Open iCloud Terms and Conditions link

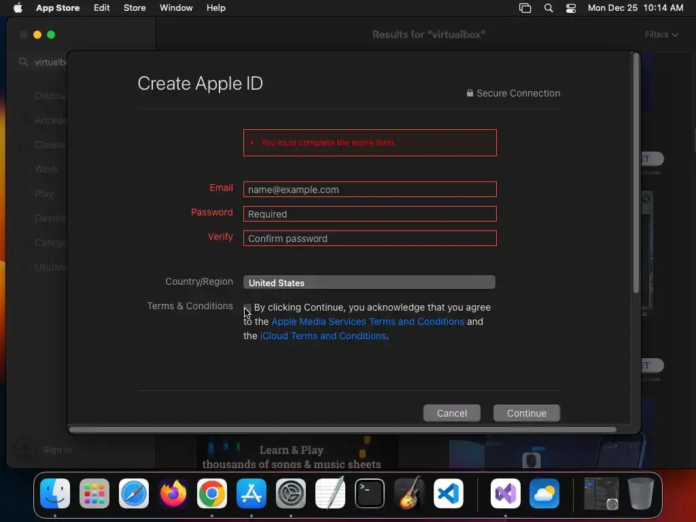click(x=323, y=336)
